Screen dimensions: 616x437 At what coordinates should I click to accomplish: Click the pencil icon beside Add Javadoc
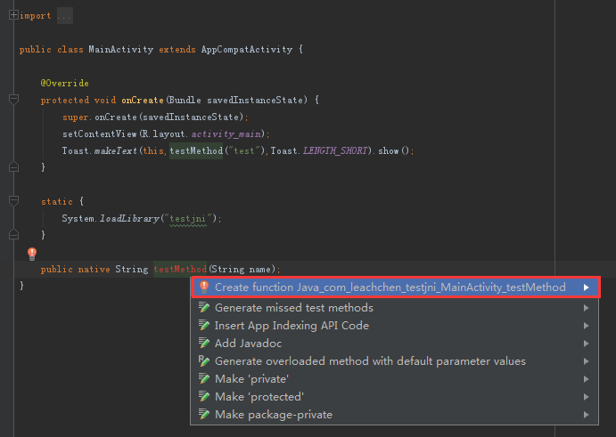(x=204, y=344)
